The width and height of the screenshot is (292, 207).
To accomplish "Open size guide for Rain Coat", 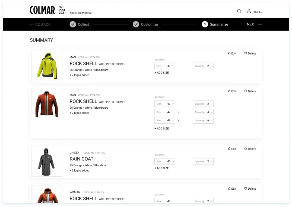I will coord(160,155).
